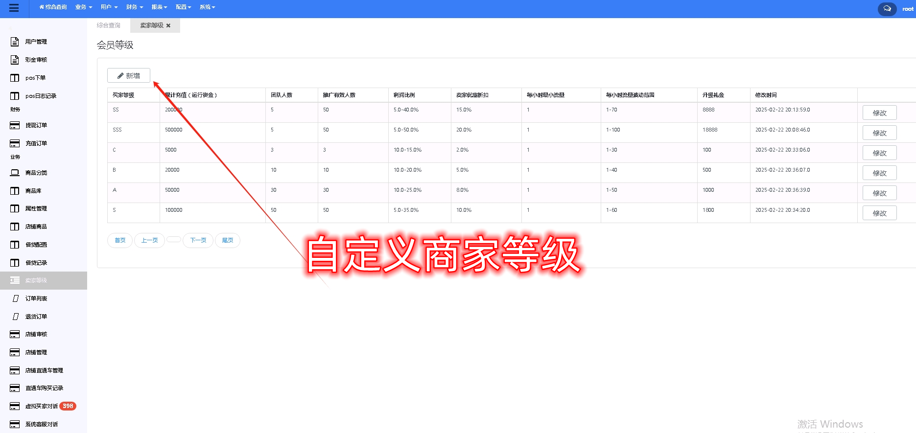Select highlighted 卖家等级 sidebar icon

coord(15,280)
